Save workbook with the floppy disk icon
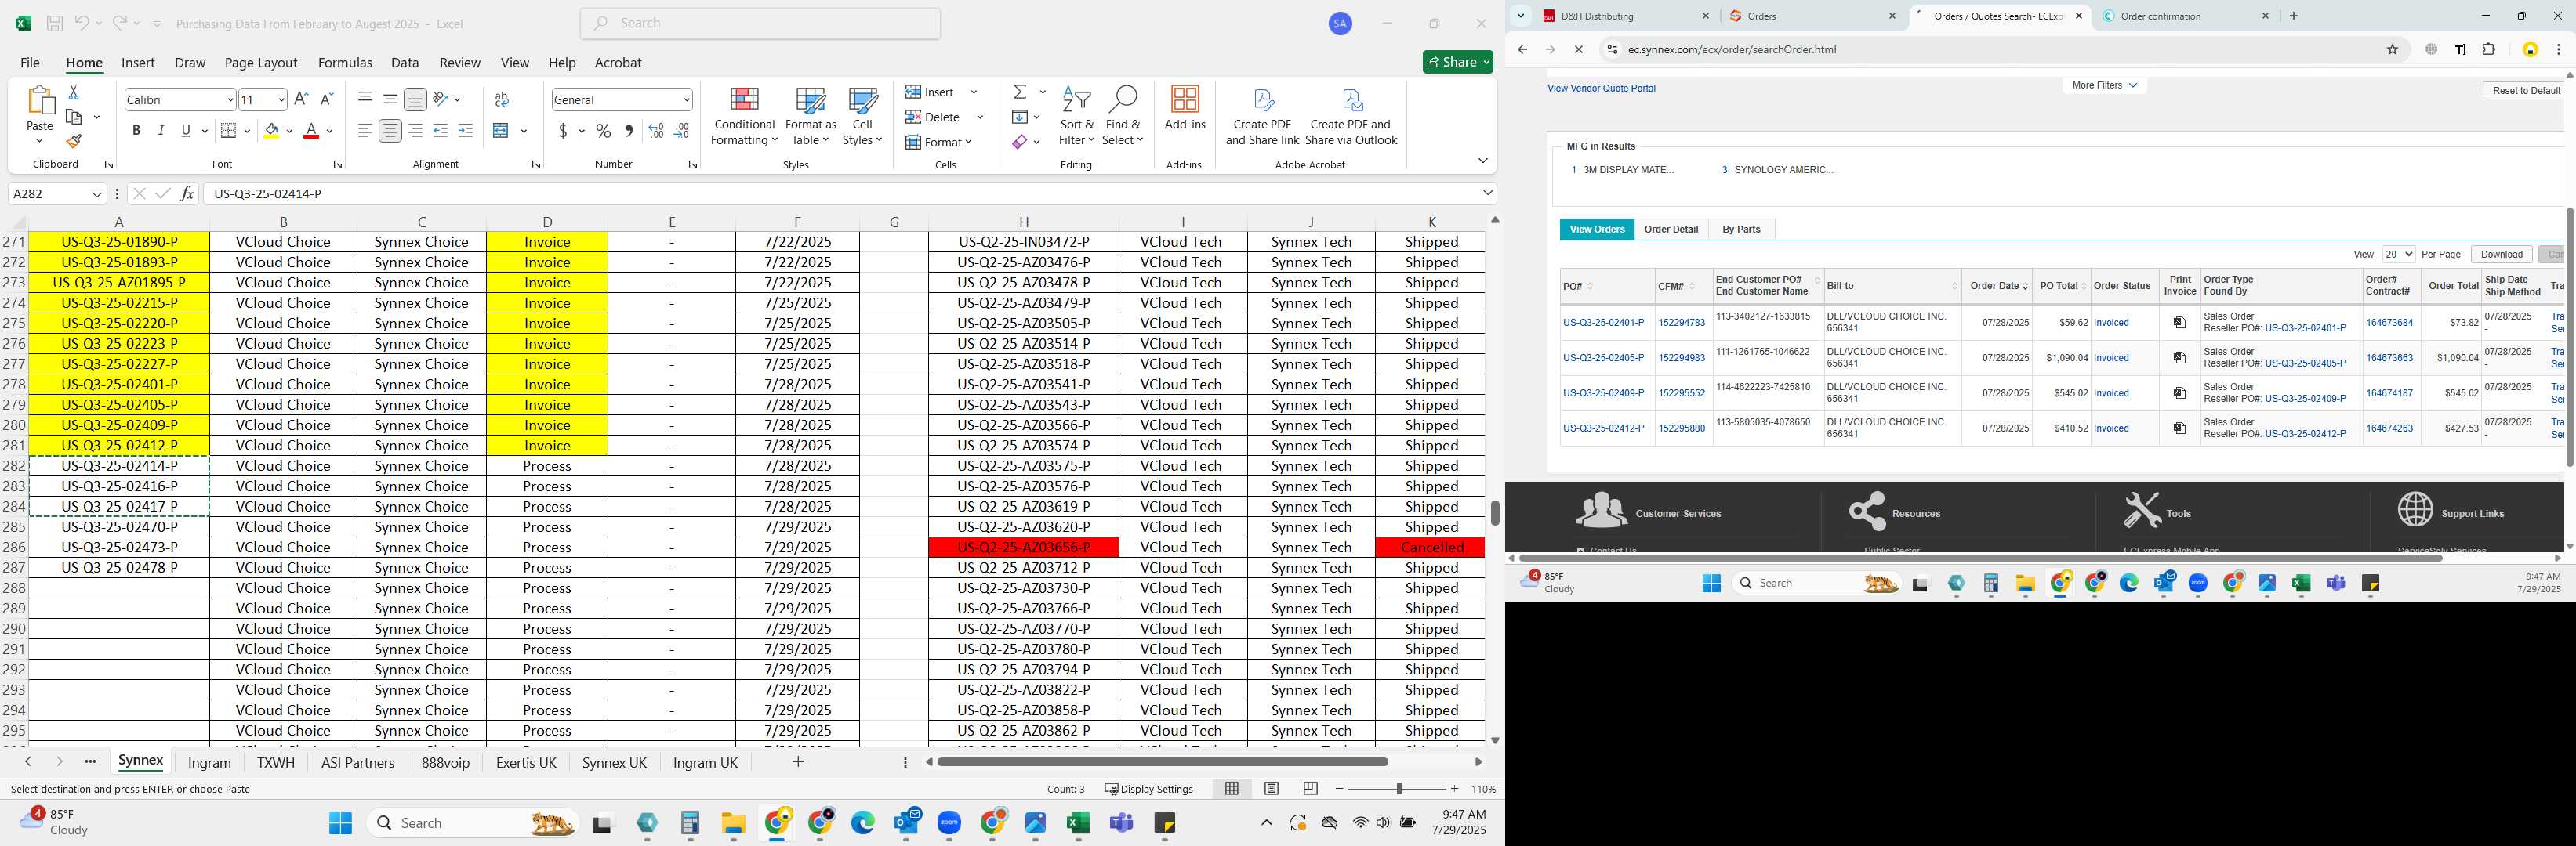Screen dimensions: 2576x846 pos(55,23)
